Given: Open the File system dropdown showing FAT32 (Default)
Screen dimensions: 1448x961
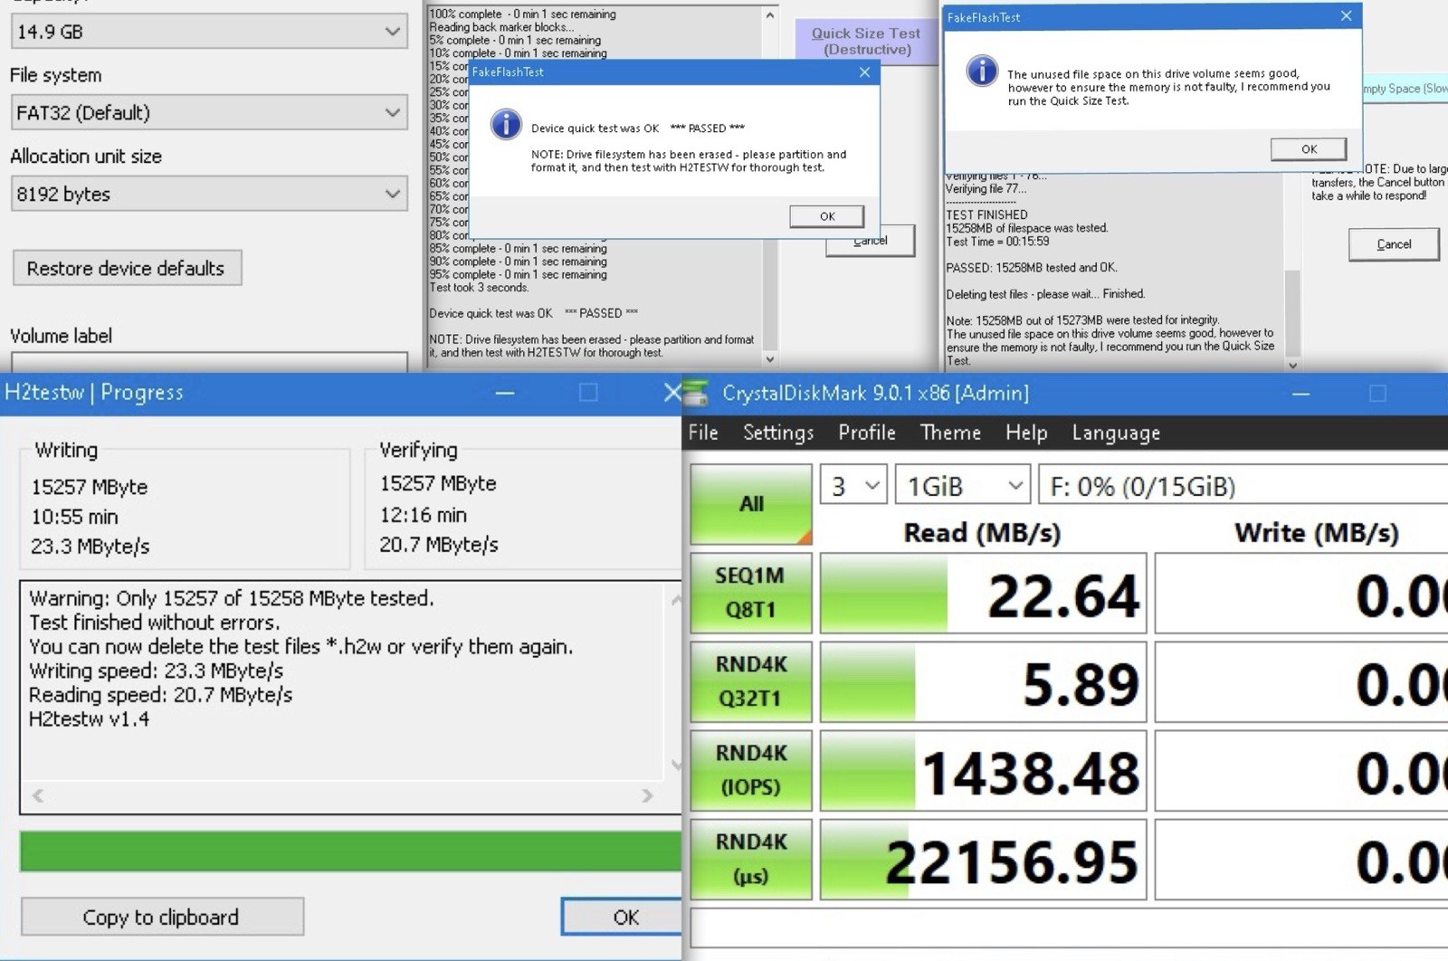Looking at the screenshot, I should (209, 113).
